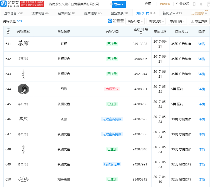Open 详情 for row 649
The height and width of the screenshot is (187, 210).
tap(202, 164)
